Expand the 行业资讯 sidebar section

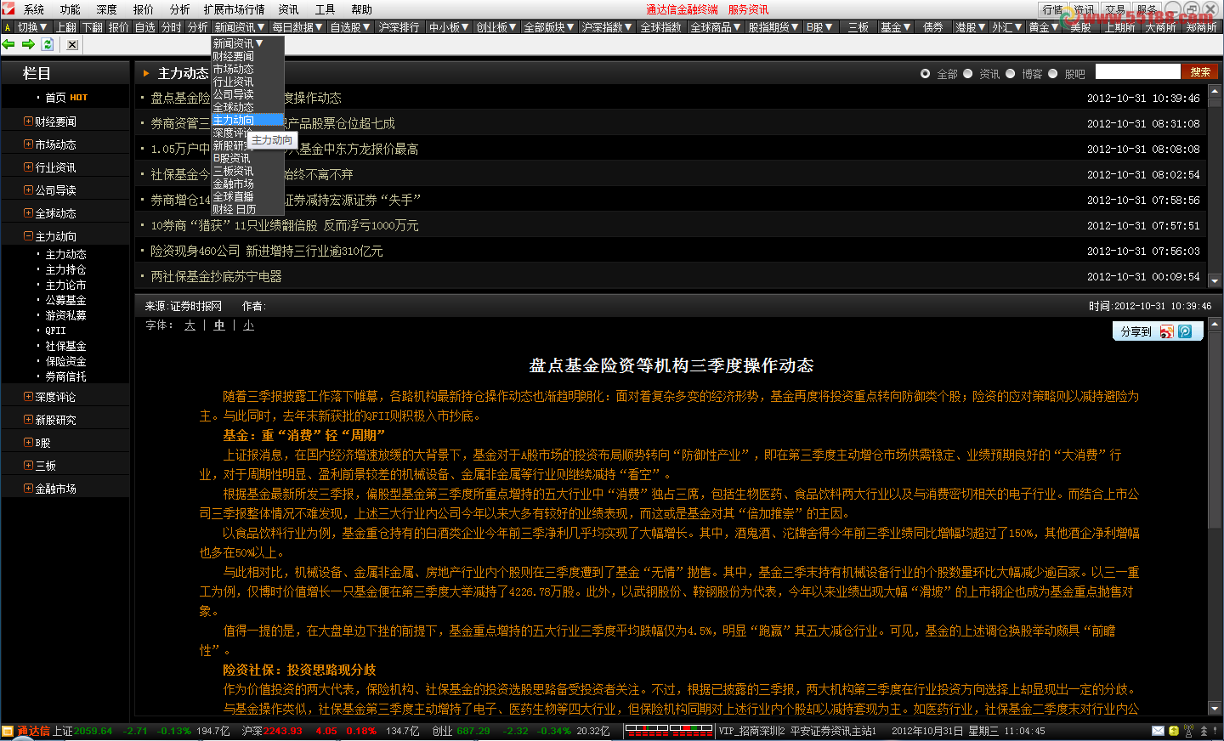point(28,167)
